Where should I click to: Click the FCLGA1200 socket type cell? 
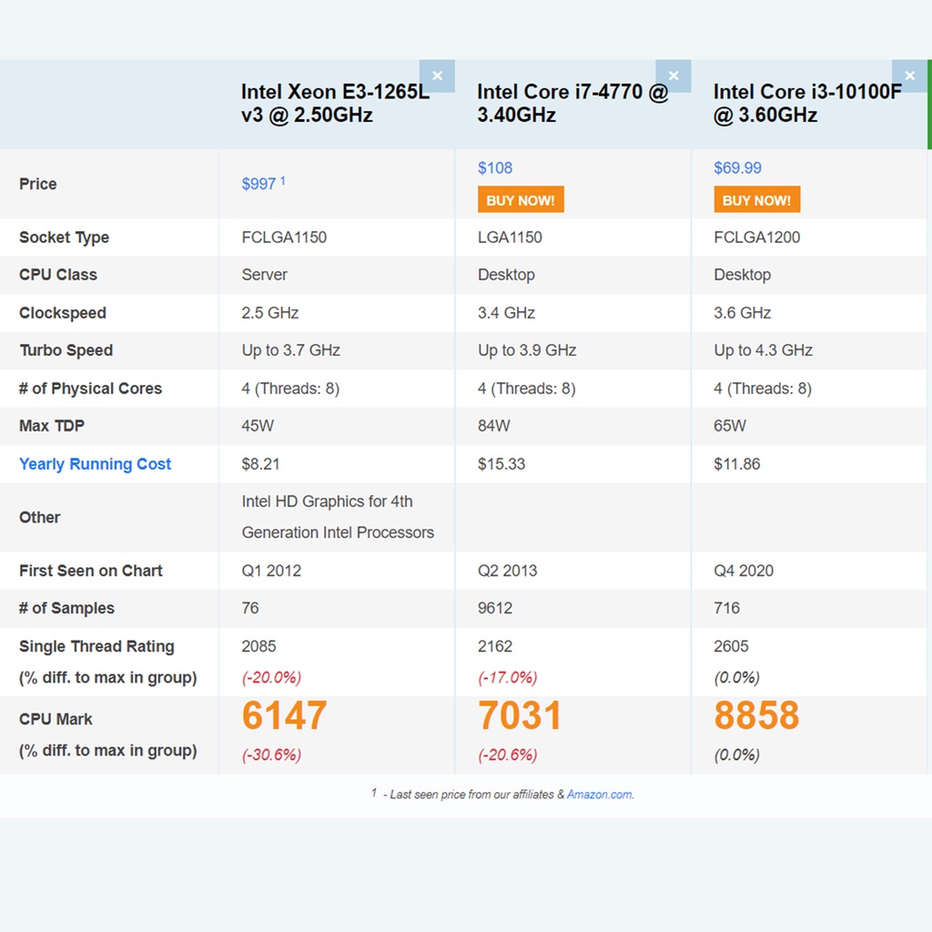[x=756, y=238]
